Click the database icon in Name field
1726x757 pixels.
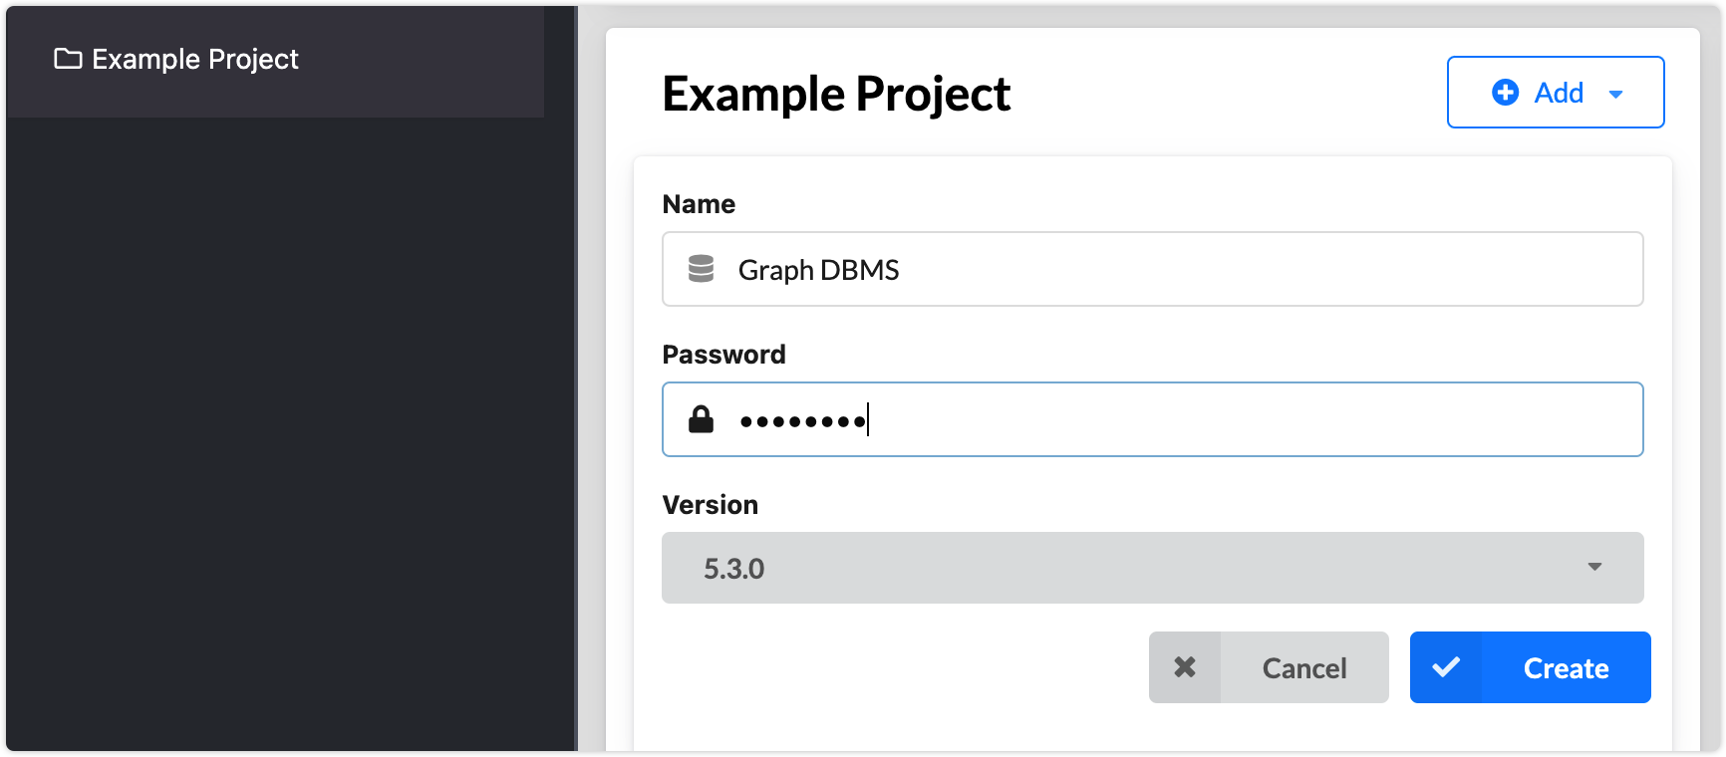tap(702, 269)
